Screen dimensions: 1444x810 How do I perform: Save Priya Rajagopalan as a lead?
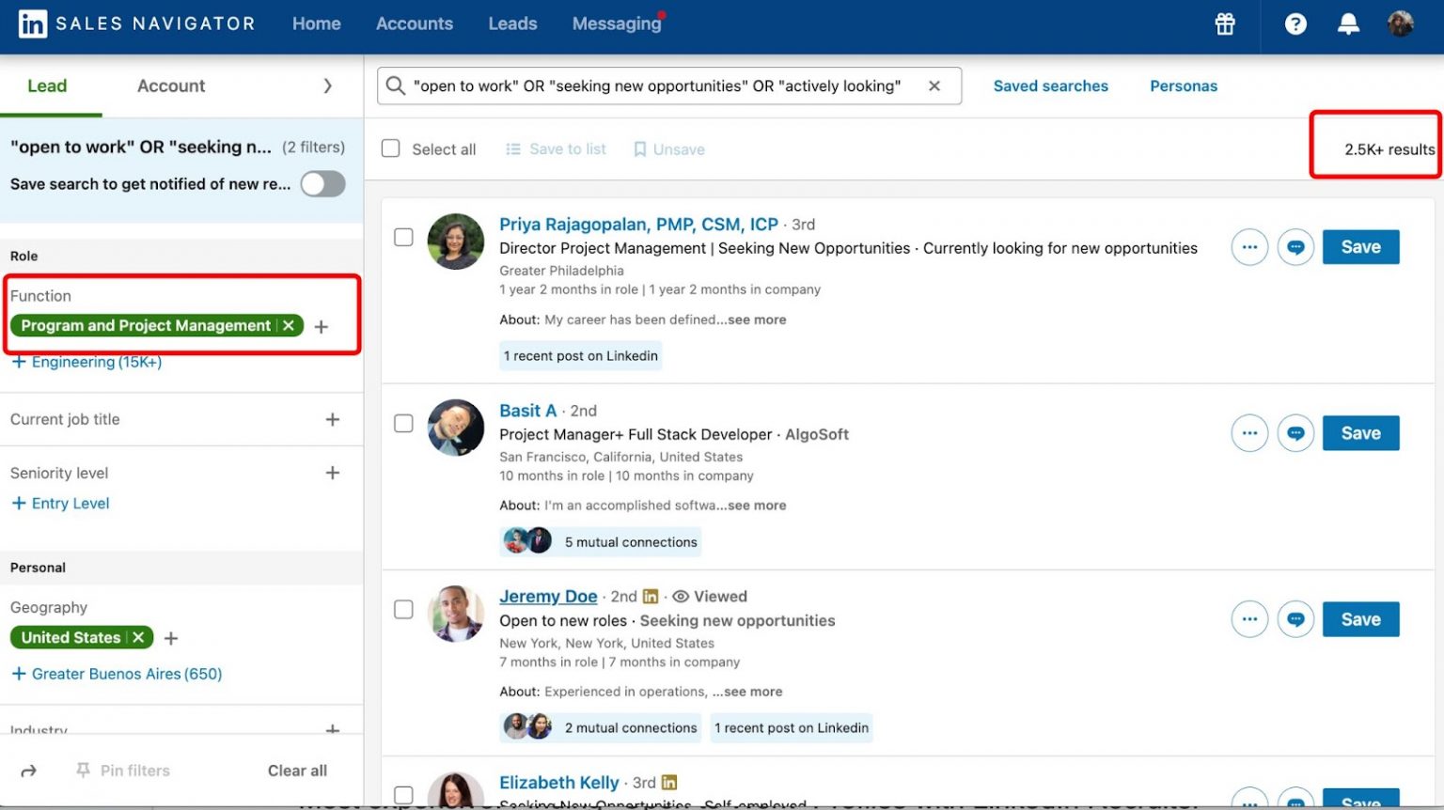point(1360,247)
